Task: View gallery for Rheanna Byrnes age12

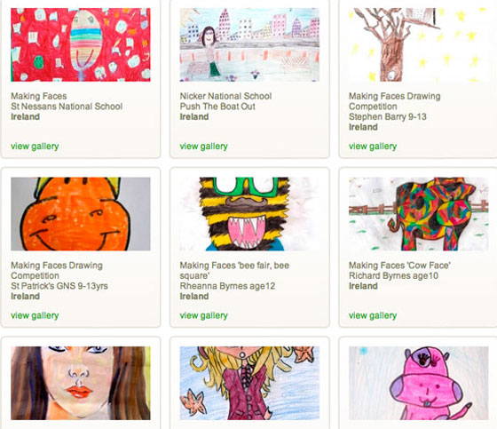Action: tap(204, 315)
